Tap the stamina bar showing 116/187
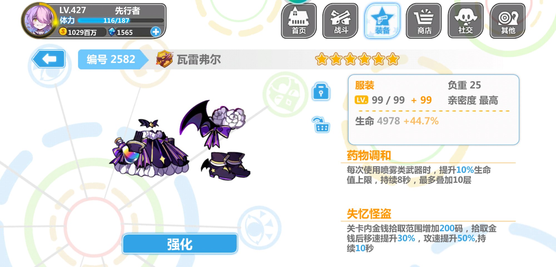This screenshot has width=556, height=267. 120,21
